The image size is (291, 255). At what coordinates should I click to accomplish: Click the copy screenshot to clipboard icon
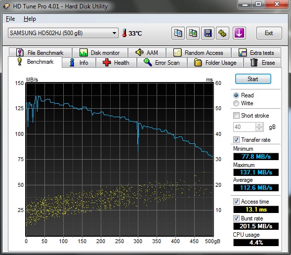tap(193, 33)
